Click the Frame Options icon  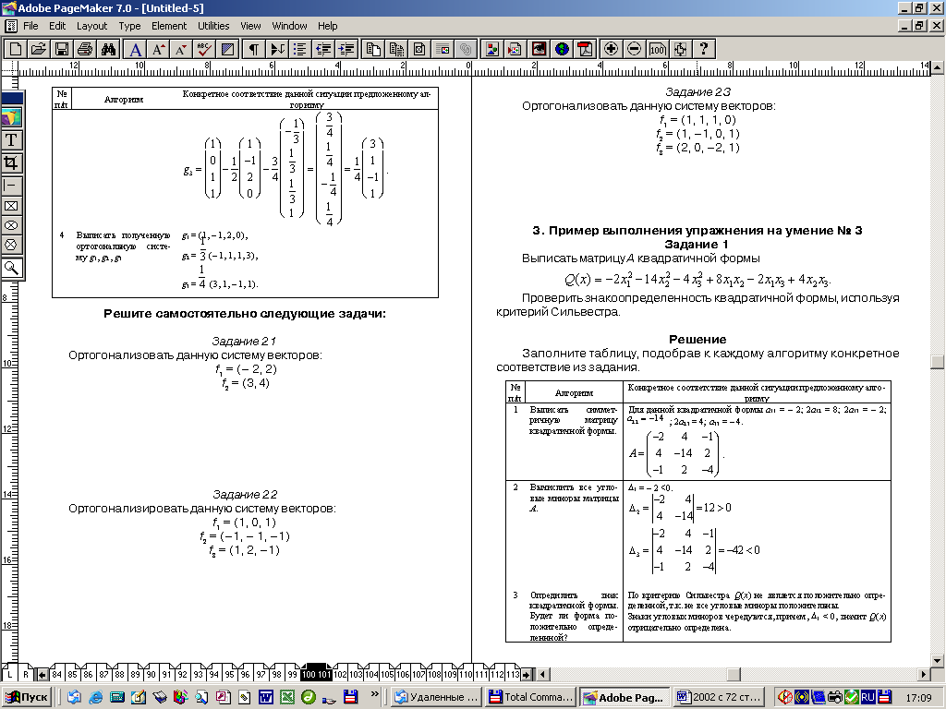pyautogui.click(x=419, y=49)
